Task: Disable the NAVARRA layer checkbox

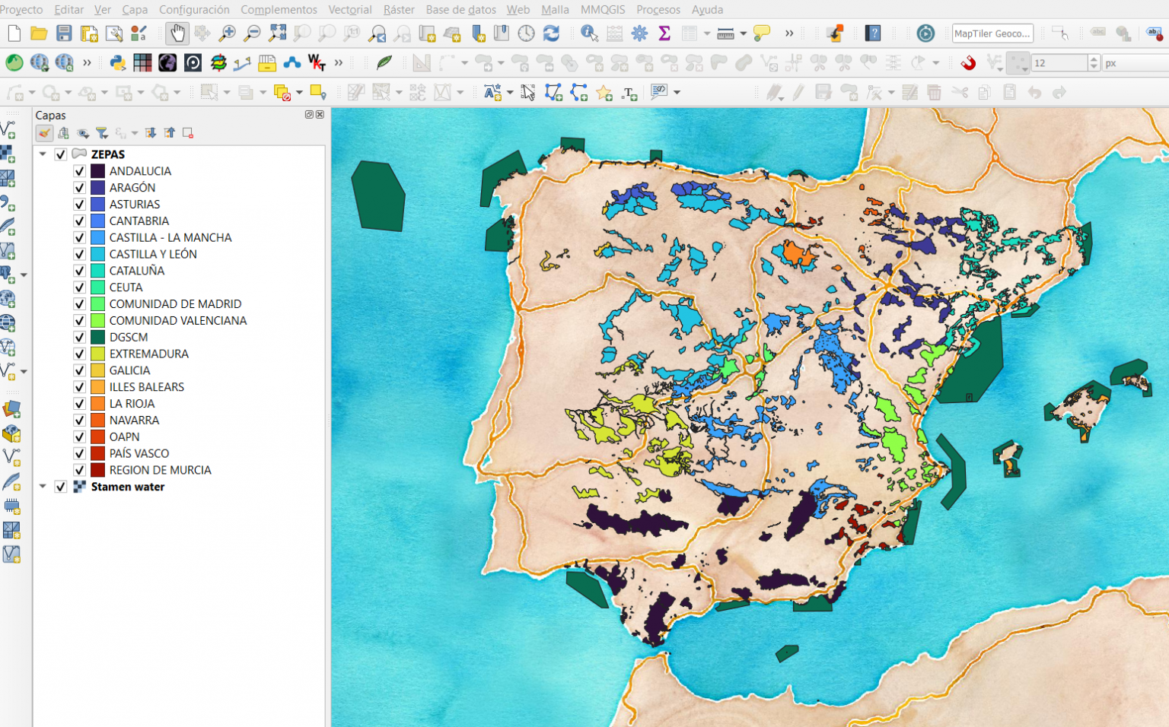Action: 79,420
